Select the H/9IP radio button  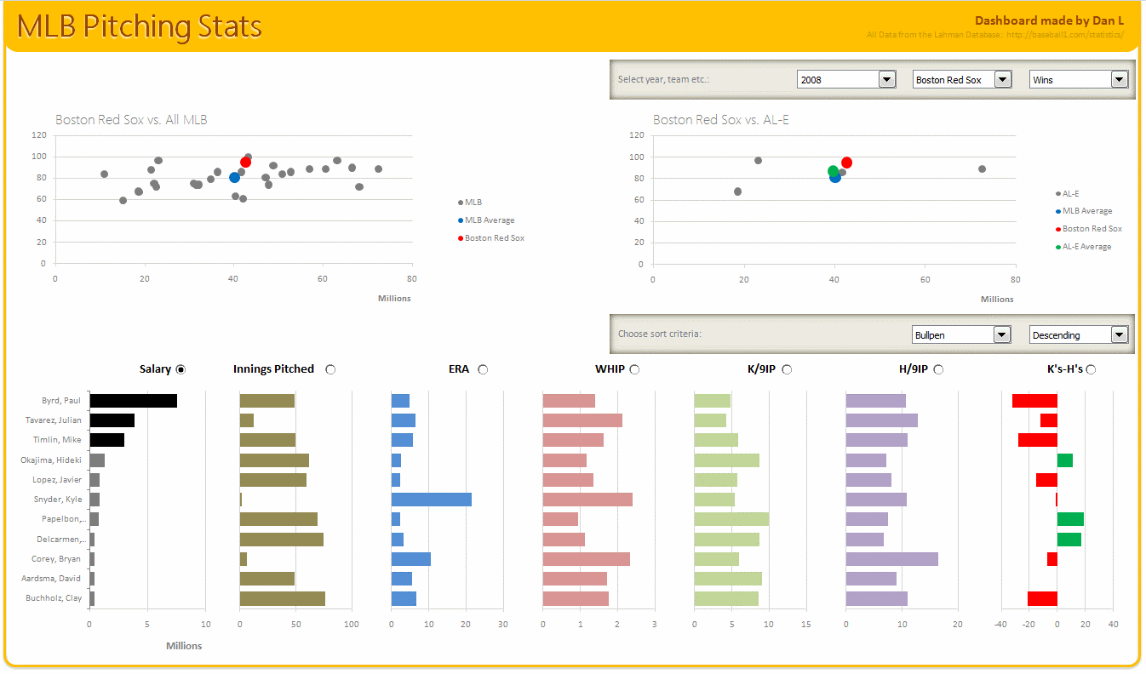point(938,369)
